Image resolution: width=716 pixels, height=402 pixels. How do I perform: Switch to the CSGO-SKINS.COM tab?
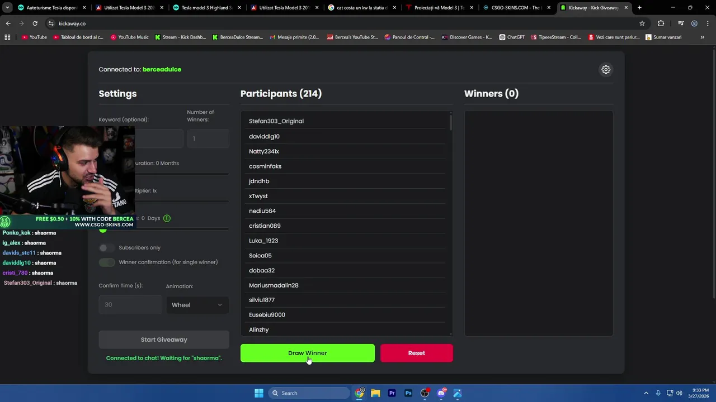(x=516, y=8)
